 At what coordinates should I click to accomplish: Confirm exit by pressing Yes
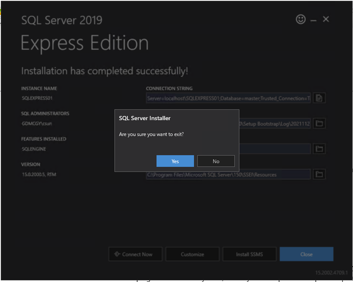(175, 161)
